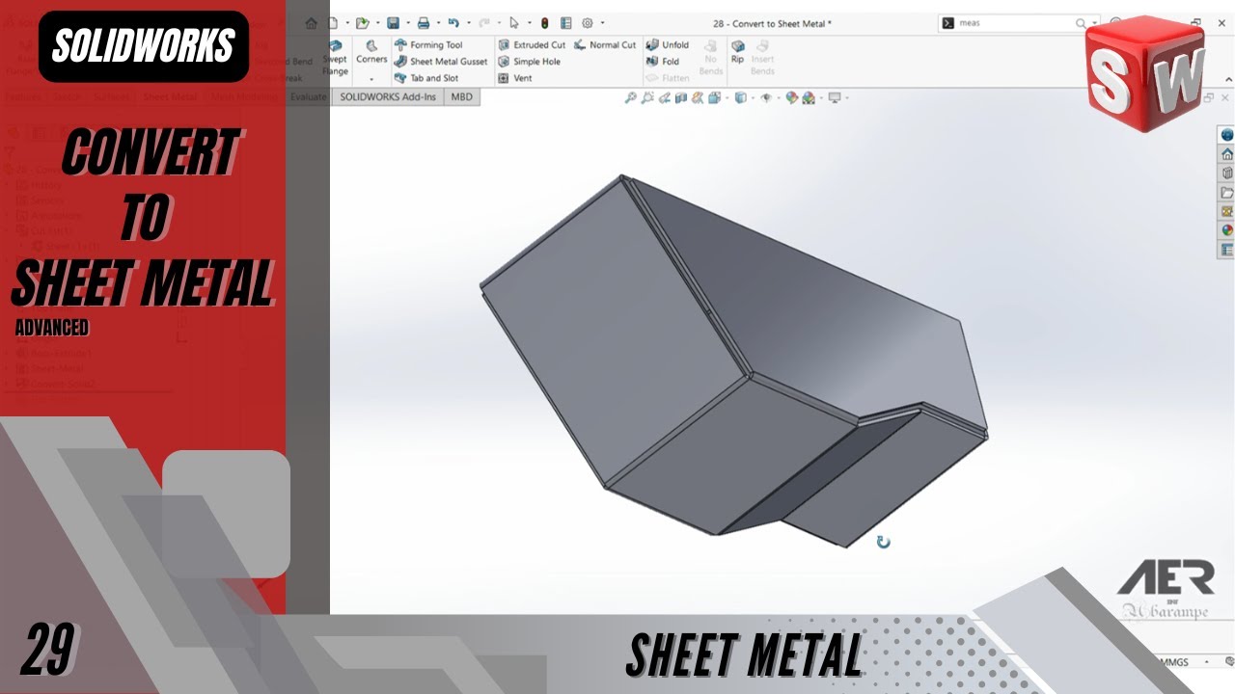
Task: Switch to the SOLIDWORKS Add-Ins tab
Action: pos(388,96)
